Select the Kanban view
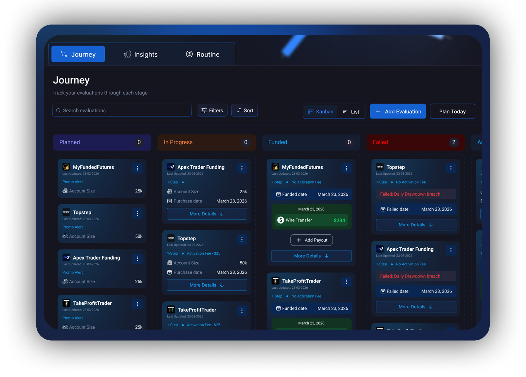 coord(320,112)
